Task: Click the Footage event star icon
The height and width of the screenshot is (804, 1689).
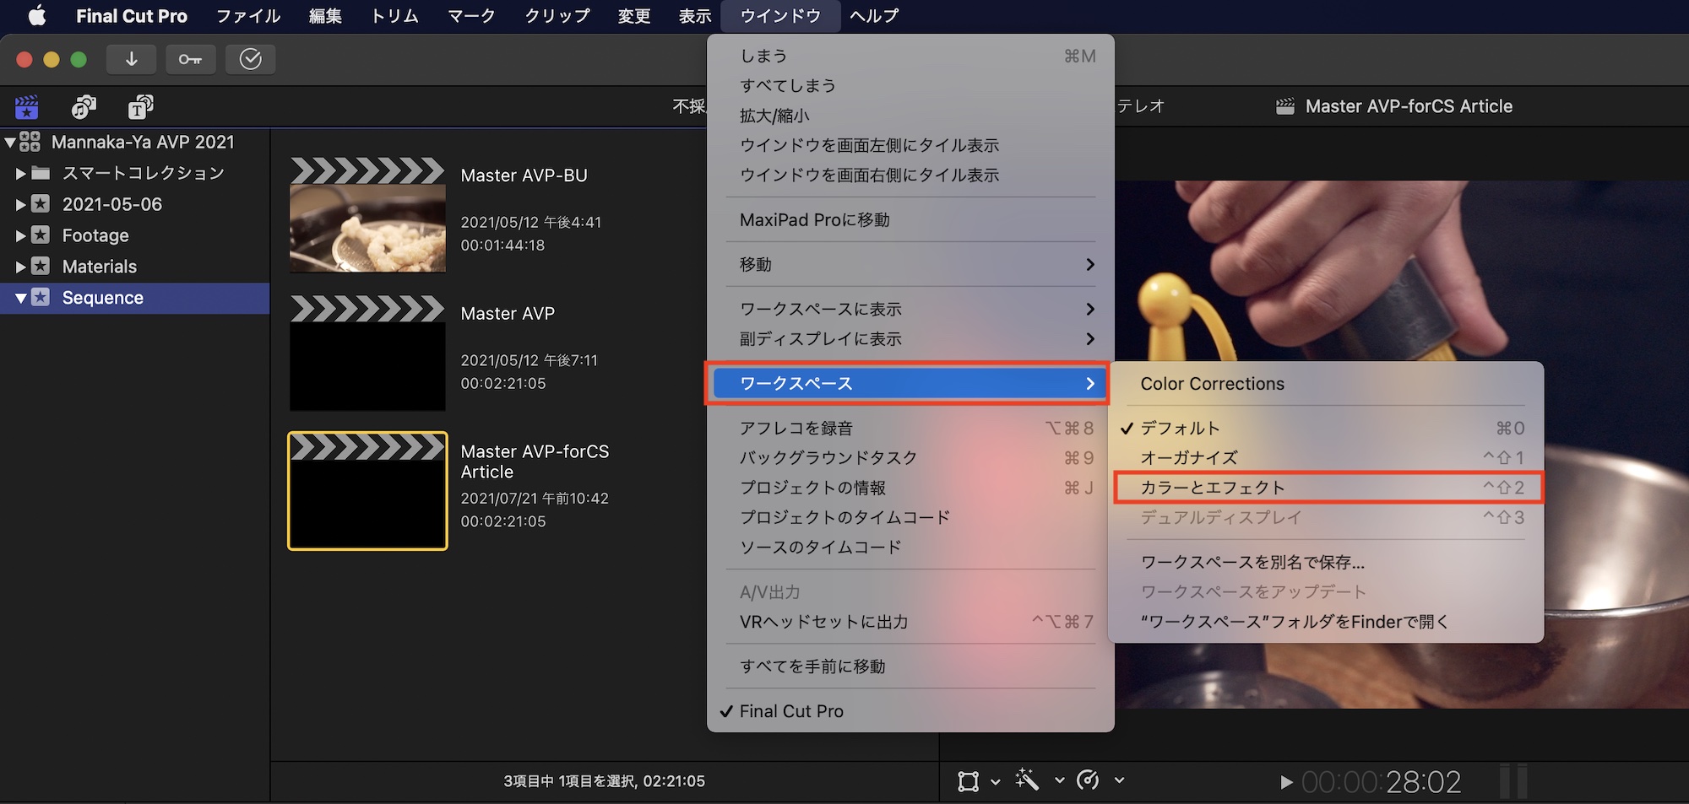Action: [x=41, y=235]
